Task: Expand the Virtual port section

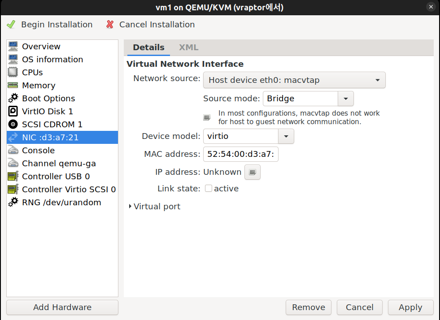Action: (154, 207)
